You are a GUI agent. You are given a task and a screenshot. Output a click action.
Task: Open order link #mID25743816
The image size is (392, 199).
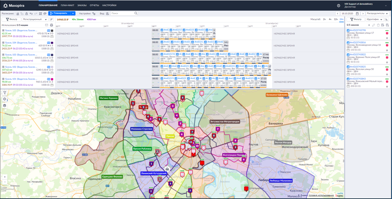(x=358, y=42)
